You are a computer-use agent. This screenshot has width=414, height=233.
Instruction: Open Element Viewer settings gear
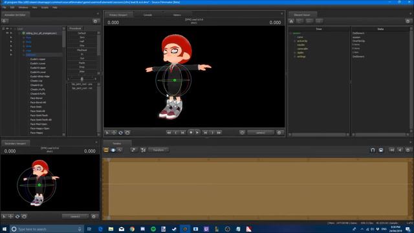click(x=408, y=21)
